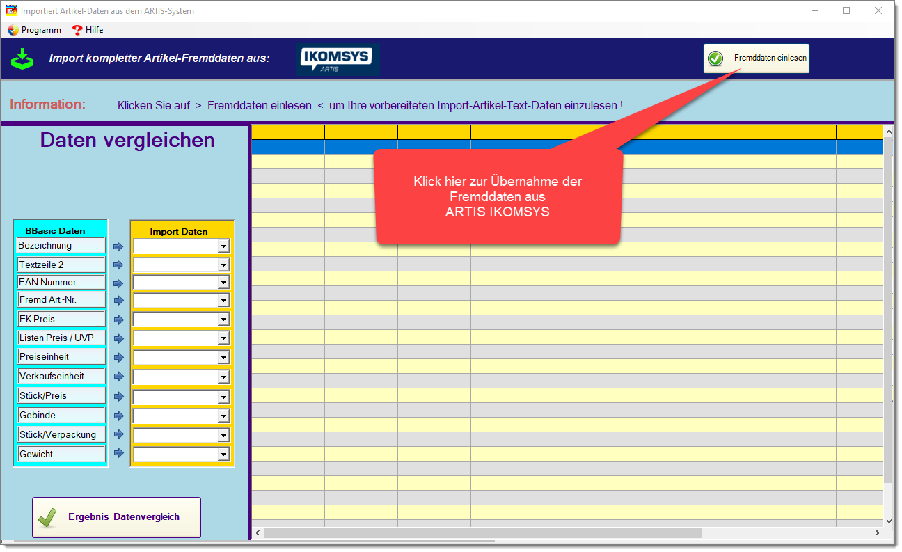Click the green checkmark in Ergebnis Datenvergleich
Image resolution: width=902 pixels, height=552 pixels.
click(47, 517)
